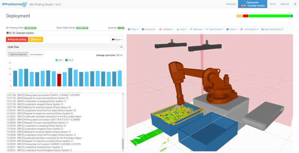Click the log panel scrollbar thumb
Image resolution: width=299 pixels, height=153 pixels.
[x=123, y=144]
